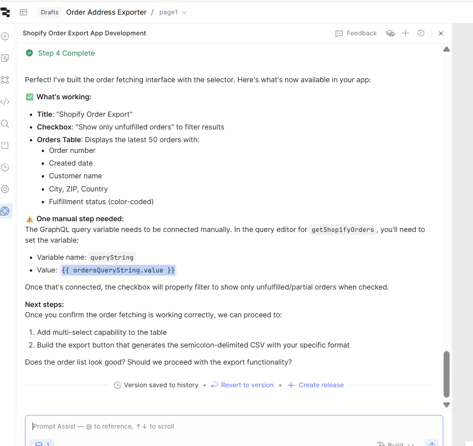Click the Retool logo home icon

coord(5,12)
